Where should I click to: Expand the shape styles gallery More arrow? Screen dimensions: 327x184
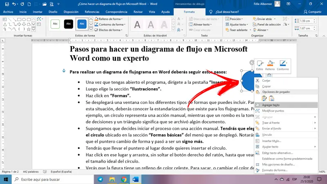pos(91,29)
